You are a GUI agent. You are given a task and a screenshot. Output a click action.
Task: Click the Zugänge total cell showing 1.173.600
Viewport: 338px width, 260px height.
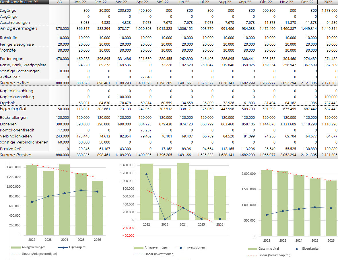coord(329,10)
